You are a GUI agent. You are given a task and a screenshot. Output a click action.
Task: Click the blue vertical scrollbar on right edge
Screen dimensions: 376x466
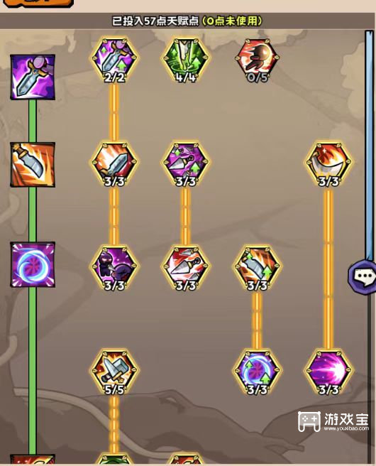(x=370, y=146)
